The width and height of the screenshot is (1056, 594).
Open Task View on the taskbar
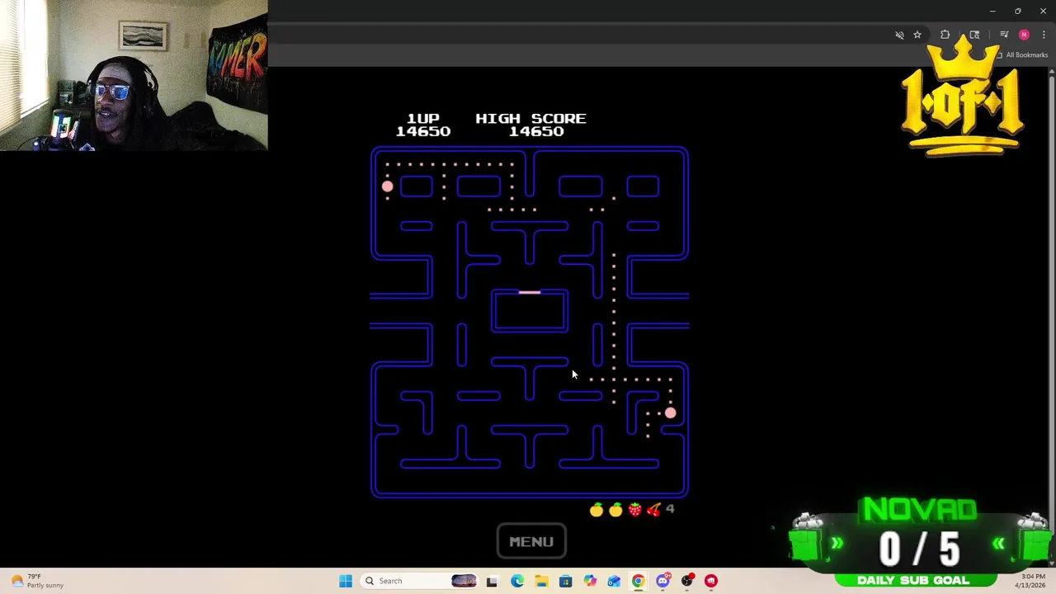(x=492, y=581)
